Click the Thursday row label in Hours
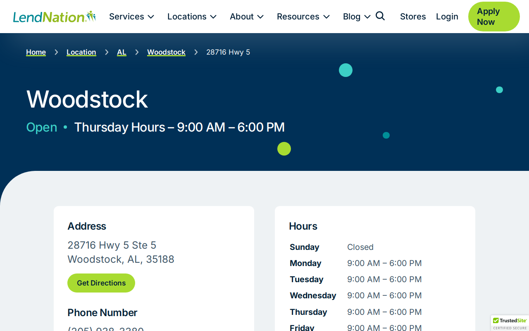529x331 pixels. pyautogui.click(x=308, y=312)
